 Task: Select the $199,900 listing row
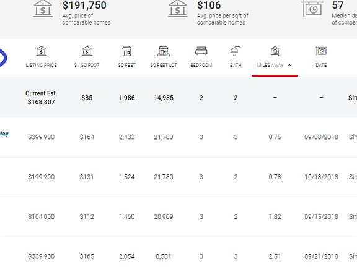(x=178, y=177)
